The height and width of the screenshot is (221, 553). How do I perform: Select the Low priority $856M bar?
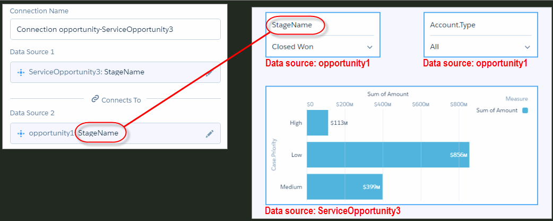388,155
